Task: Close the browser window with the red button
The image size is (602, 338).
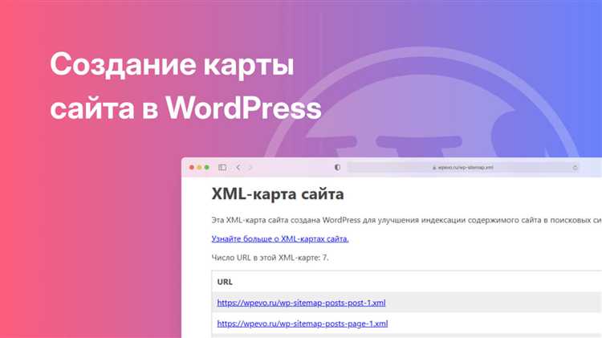Action: click(x=192, y=168)
